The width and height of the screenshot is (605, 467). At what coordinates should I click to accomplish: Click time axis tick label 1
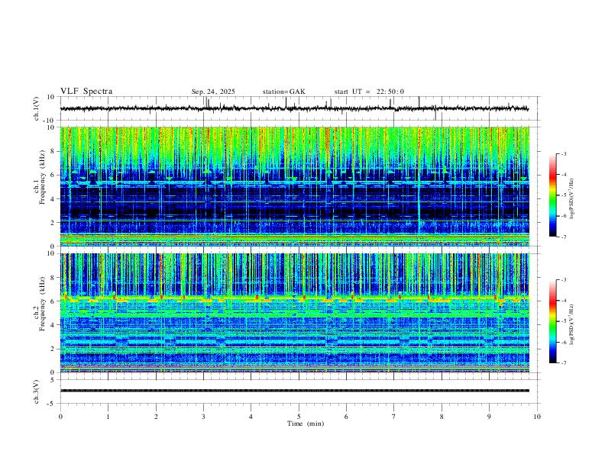tap(108, 417)
